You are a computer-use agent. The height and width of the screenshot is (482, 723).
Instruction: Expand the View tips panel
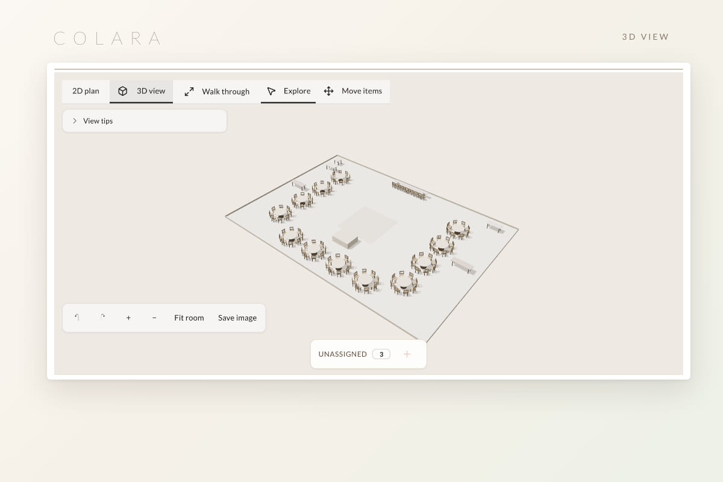(145, 120)
